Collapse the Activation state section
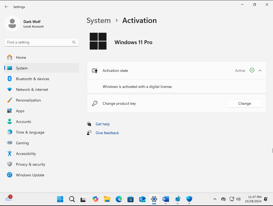Screen dimensions: 273x206 point(260,71)
